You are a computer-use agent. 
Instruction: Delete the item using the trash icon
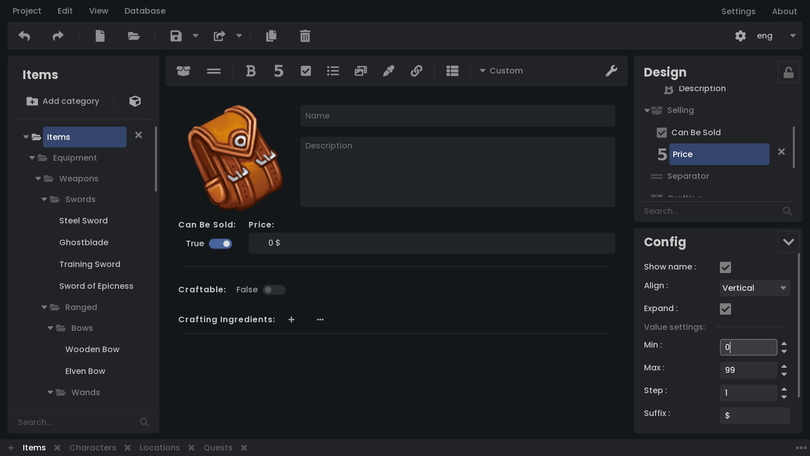pyautogui.click(x=305, y=36)
